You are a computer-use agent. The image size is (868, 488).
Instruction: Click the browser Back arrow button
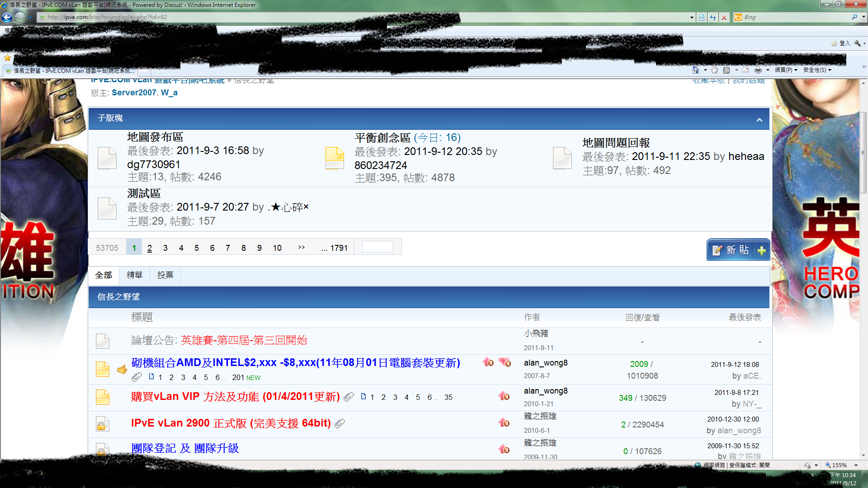pyautogui.click(x=7, y=17)
